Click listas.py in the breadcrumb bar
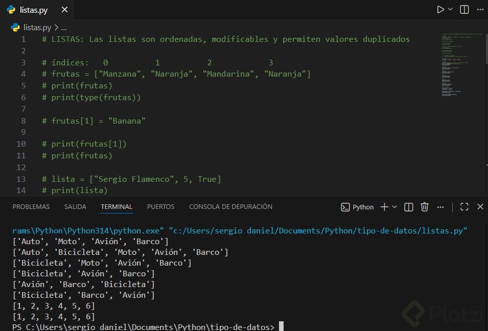 click(x=37, y=28)
